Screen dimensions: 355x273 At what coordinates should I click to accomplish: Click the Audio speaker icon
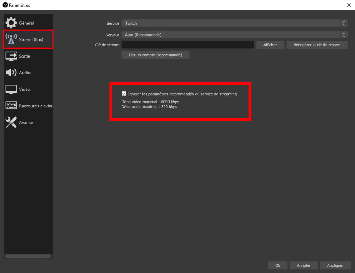[x=11, y=73]
